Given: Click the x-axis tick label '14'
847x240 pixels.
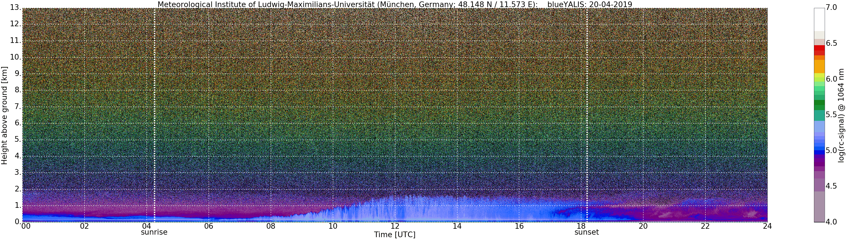Looking at the screenshot, I should (457, 226).
